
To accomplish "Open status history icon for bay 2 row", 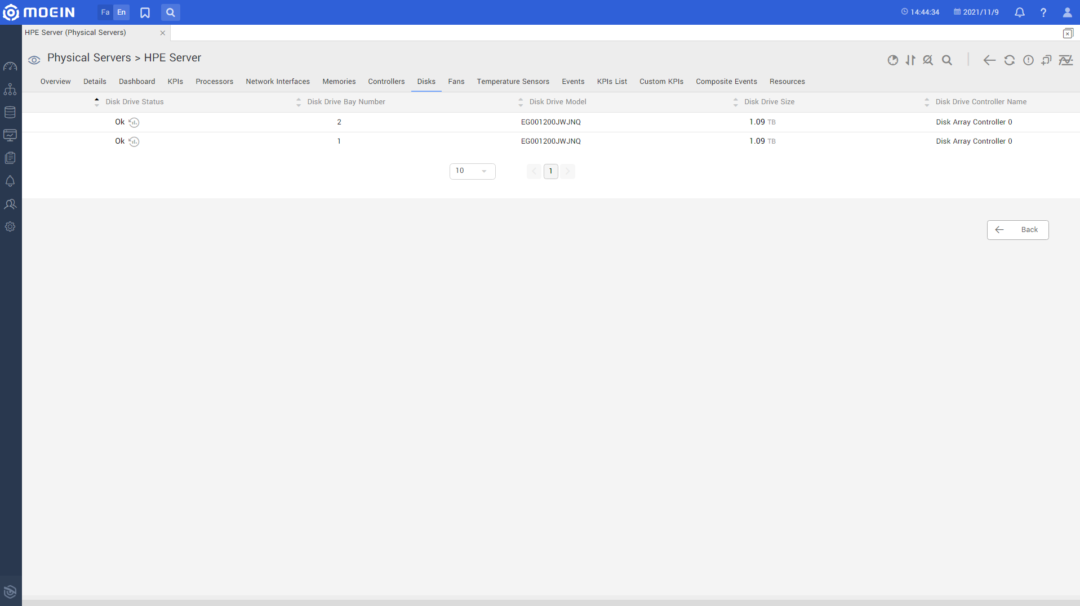I will [x=134, y=122].
